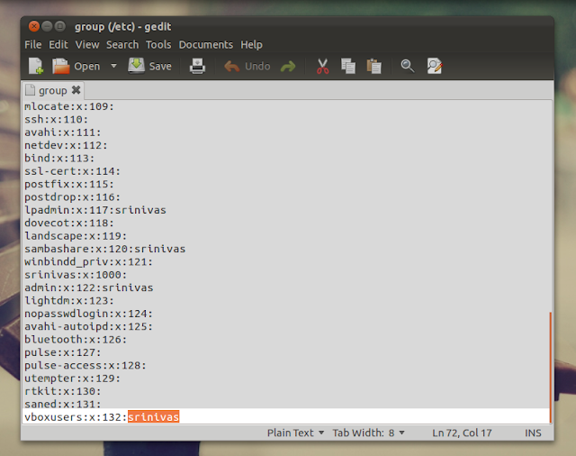Viewport: 576px width, 456px height.
Task: Open the Edit menu
Action: pos(58,44)
